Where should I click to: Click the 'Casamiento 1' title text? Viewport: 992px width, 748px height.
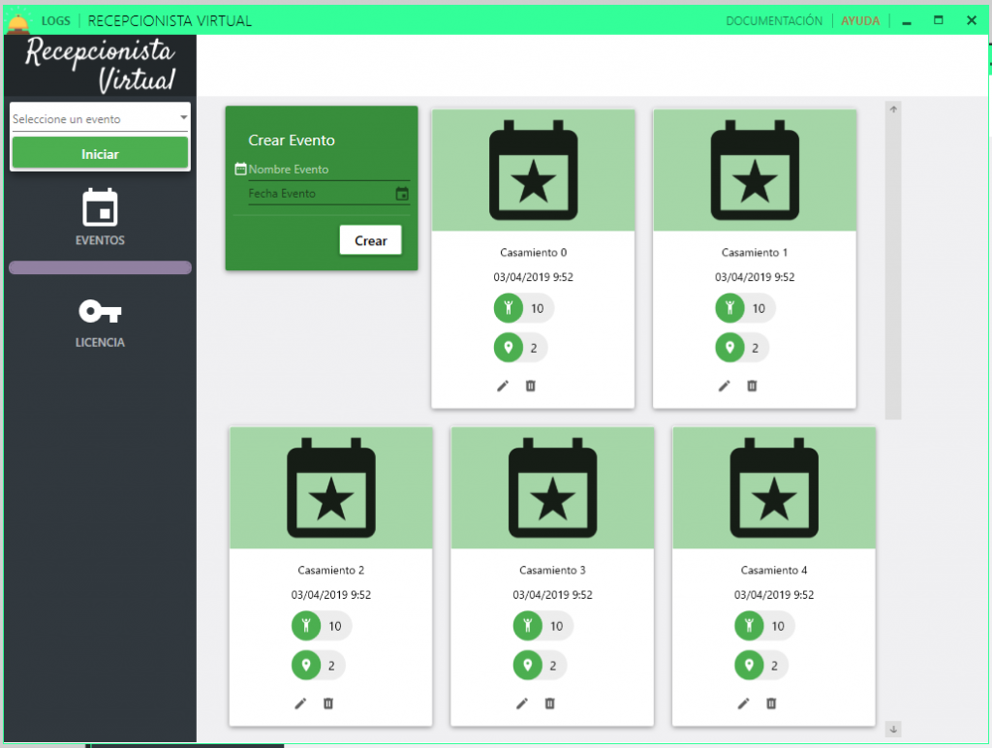click(x=755, y=253)
